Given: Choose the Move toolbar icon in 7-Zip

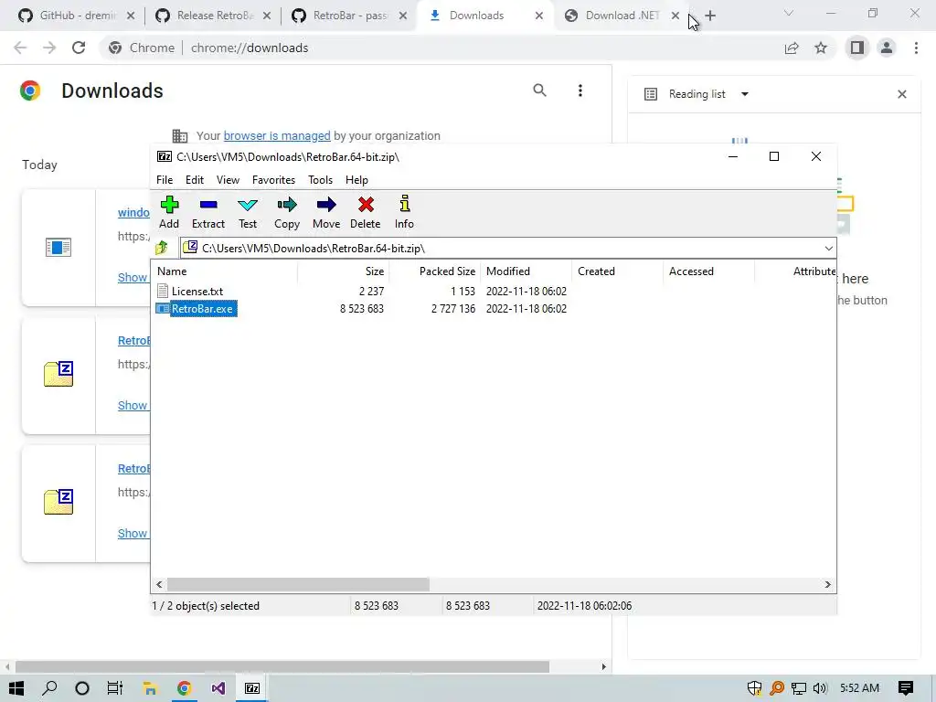Looking at the screenshot, I should [x=326, y=212].
